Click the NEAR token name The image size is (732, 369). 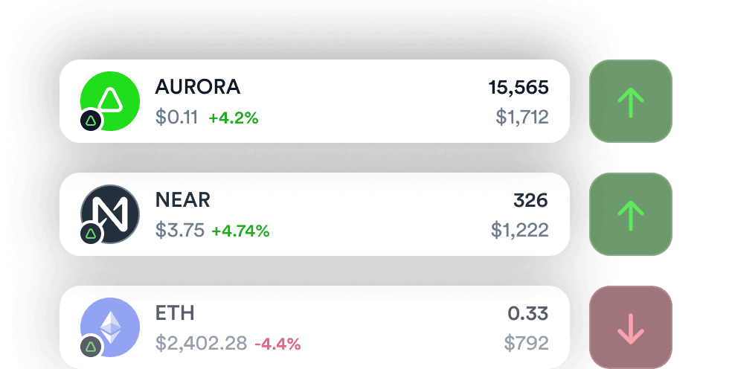pyautogui.click(x=183, y=200)
